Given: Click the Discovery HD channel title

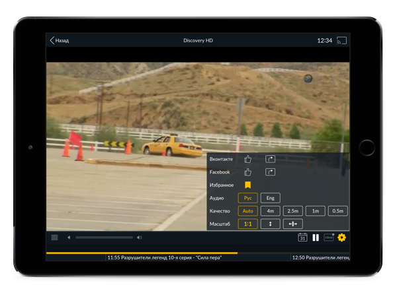Looking at the screenshot, I should pos(198,40).
